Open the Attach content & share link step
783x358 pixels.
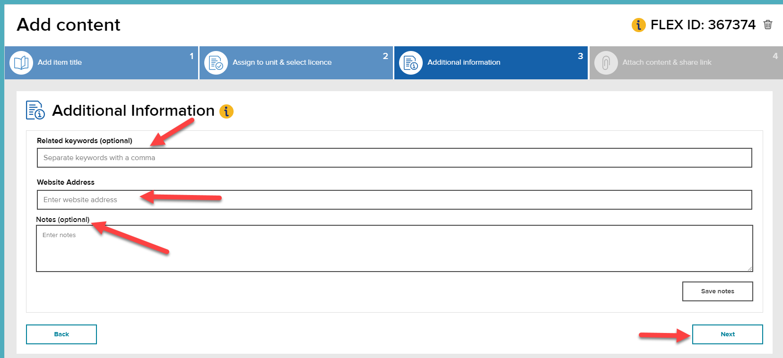click(x=686, y=63)
